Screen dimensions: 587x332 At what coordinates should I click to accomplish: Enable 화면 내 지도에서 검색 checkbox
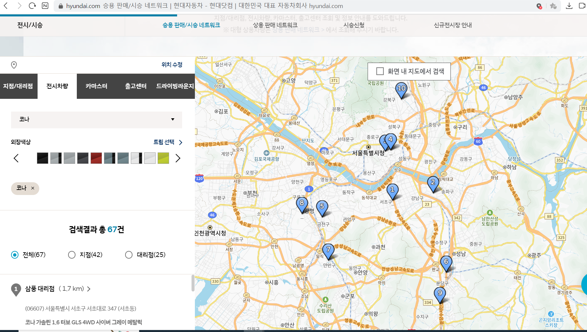click(380, 71)
